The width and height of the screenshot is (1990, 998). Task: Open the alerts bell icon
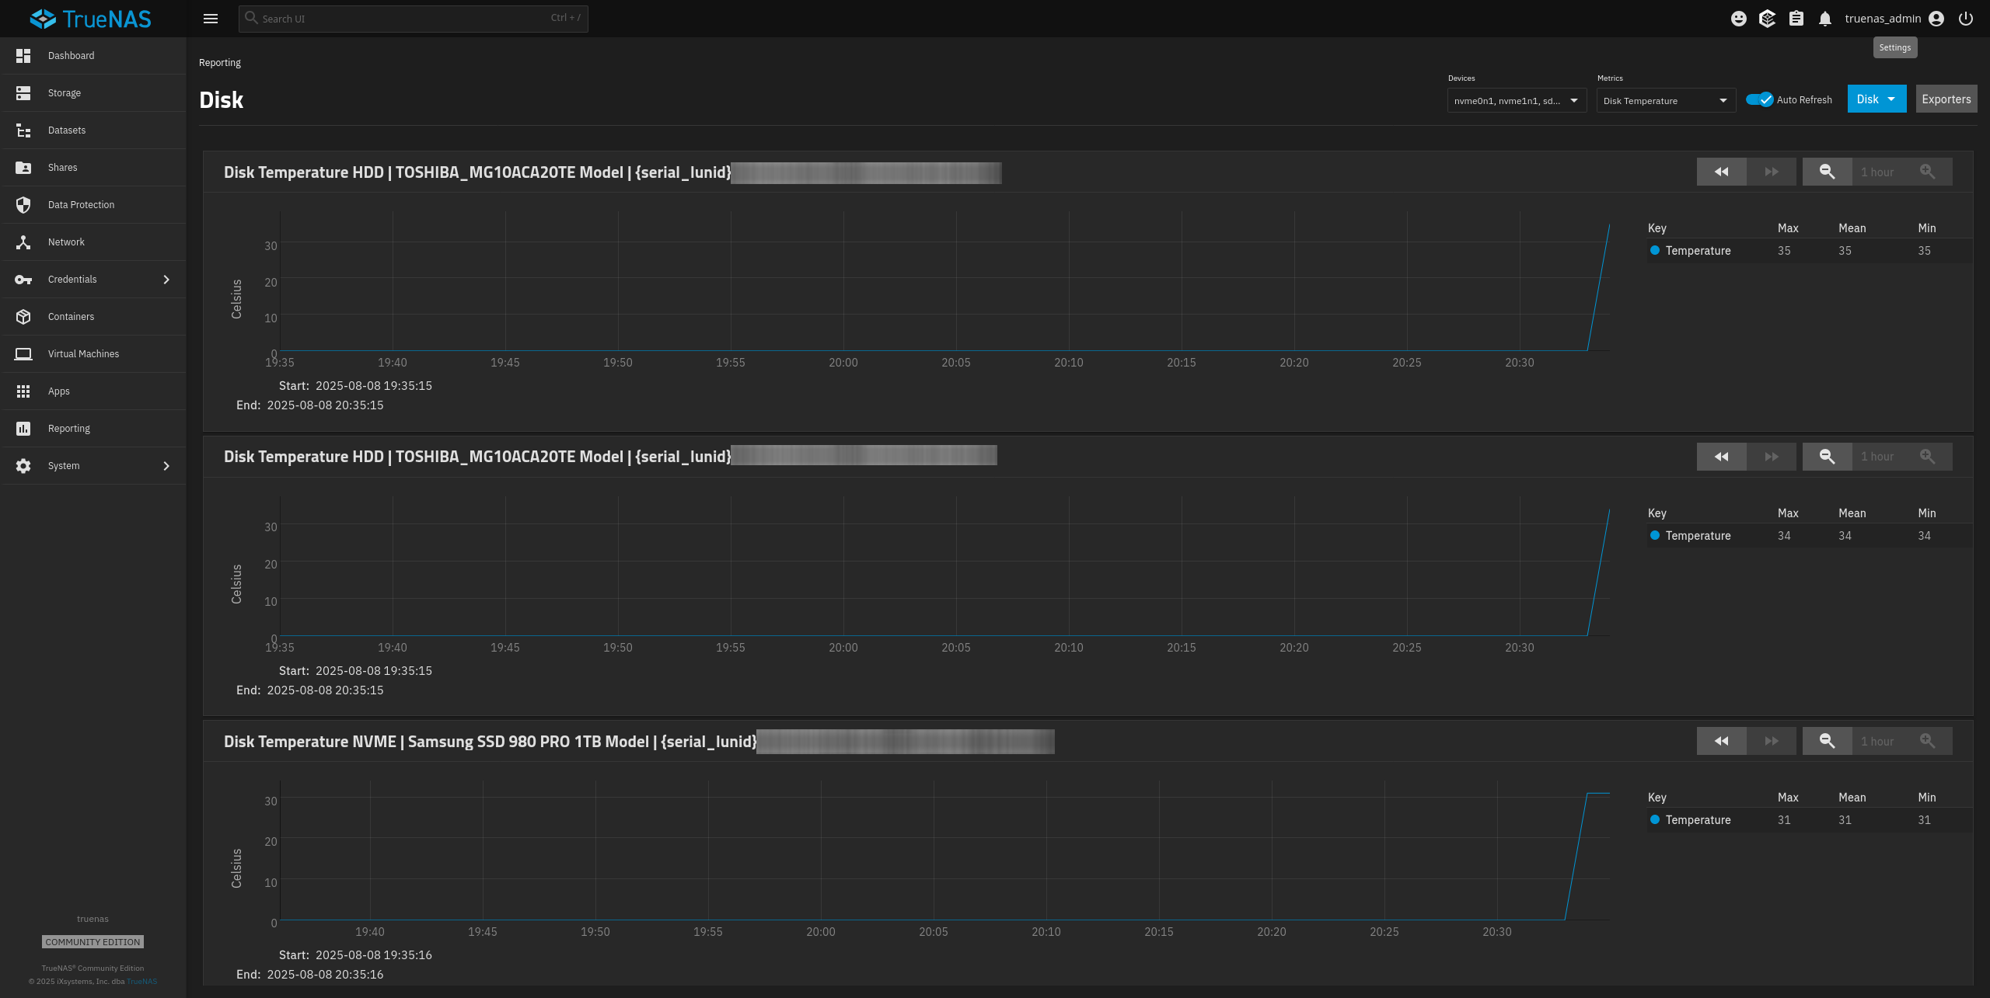click(1825, 19)
